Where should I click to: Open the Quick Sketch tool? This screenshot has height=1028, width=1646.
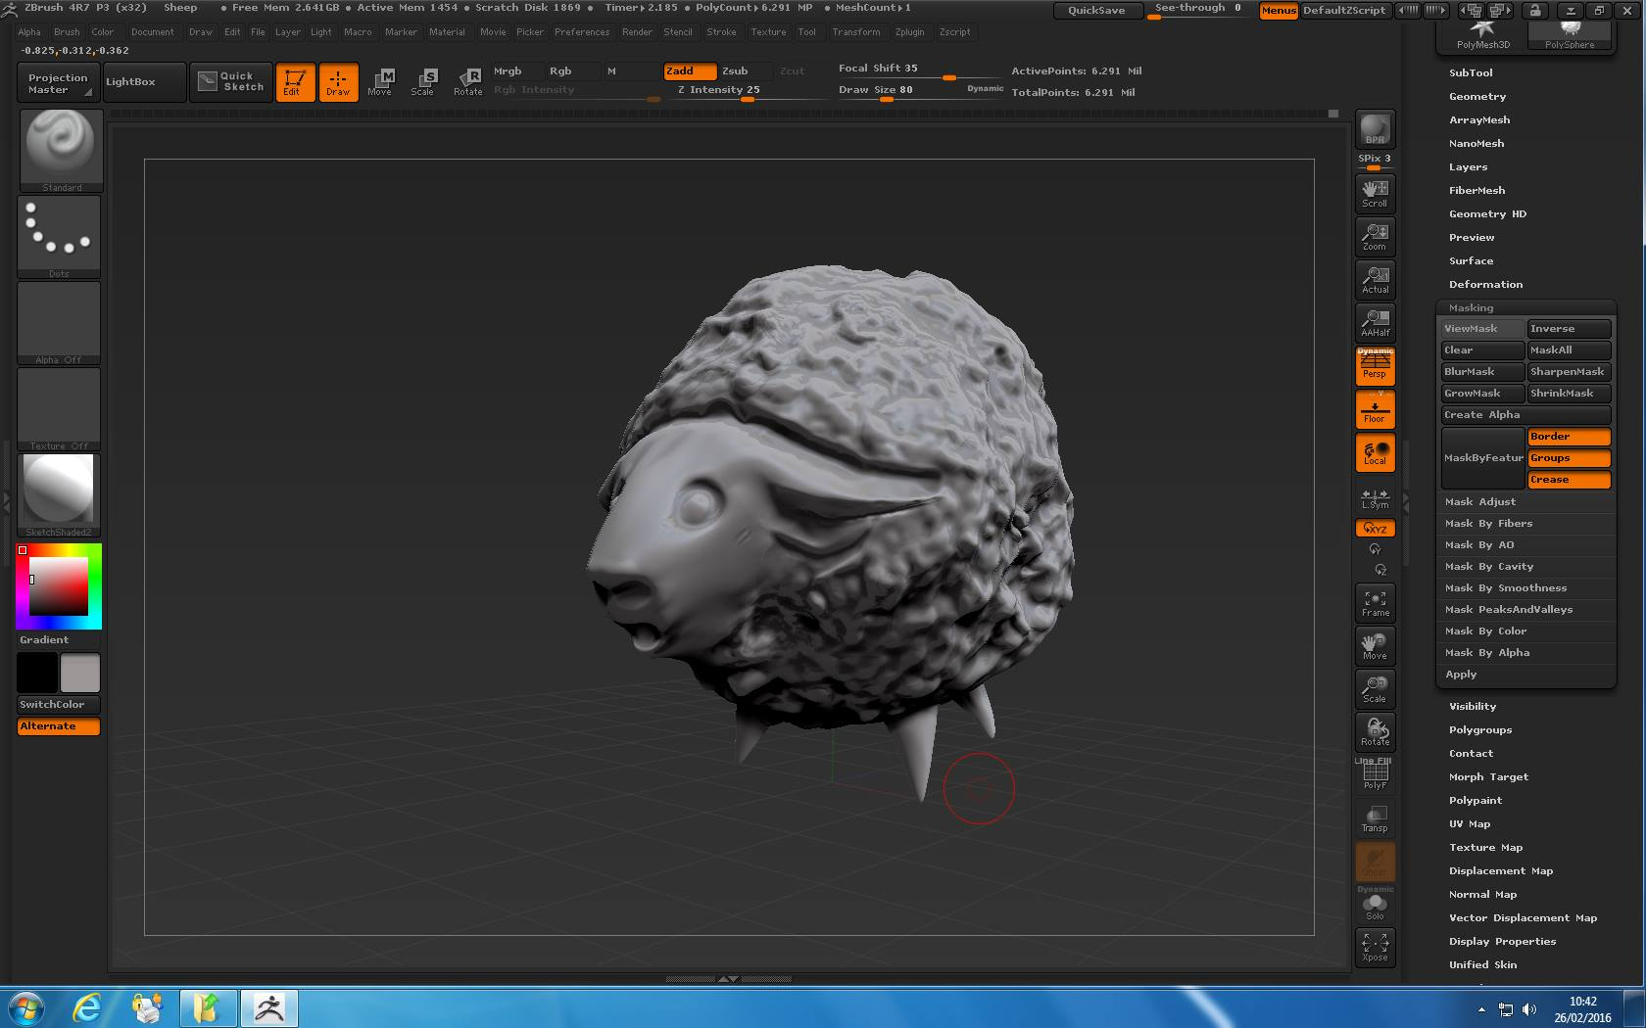[231, 82]
